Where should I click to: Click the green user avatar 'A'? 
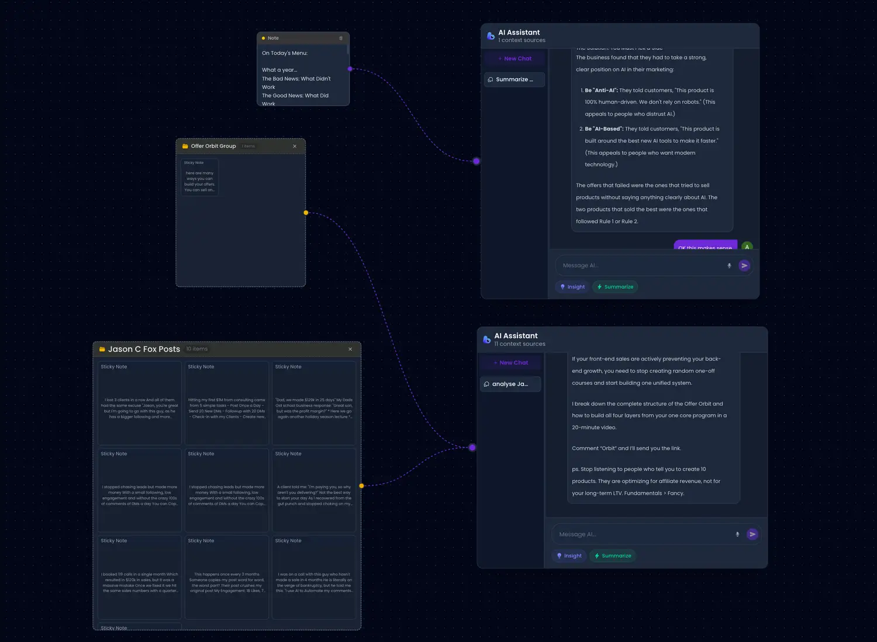(747, 246)
